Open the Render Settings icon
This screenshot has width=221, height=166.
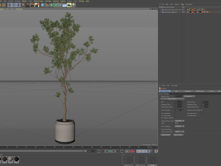(37, 5)
